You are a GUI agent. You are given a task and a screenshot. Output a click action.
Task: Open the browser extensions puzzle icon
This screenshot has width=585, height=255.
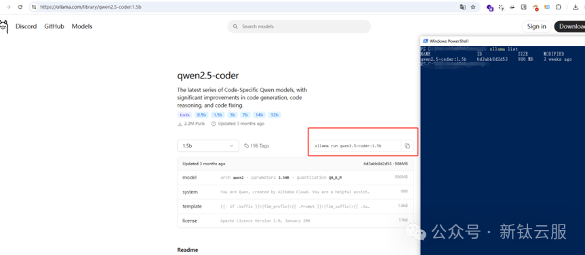[559, 7]
